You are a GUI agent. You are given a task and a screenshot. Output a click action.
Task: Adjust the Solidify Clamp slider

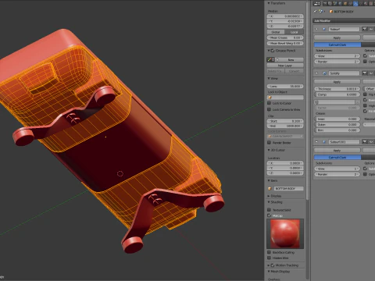[x=337, y=94]
